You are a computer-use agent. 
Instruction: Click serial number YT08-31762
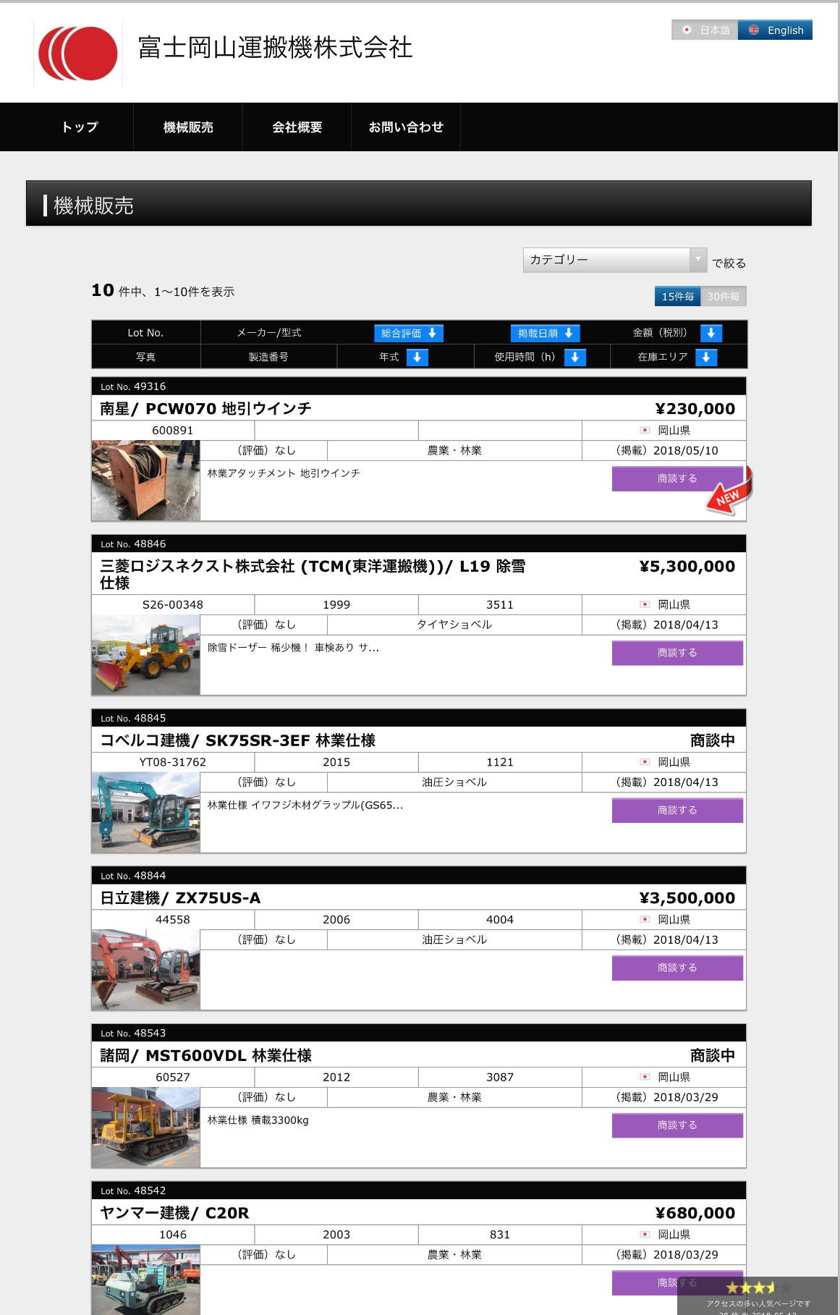click(173, 762)
